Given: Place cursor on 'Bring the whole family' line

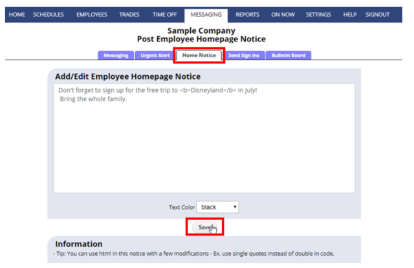Looking at the screenshot, I should click(93, 100).
